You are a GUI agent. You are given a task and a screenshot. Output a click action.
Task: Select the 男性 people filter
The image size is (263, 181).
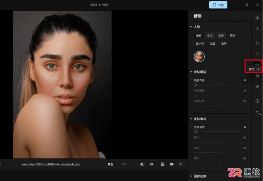[x=232, y=35]
